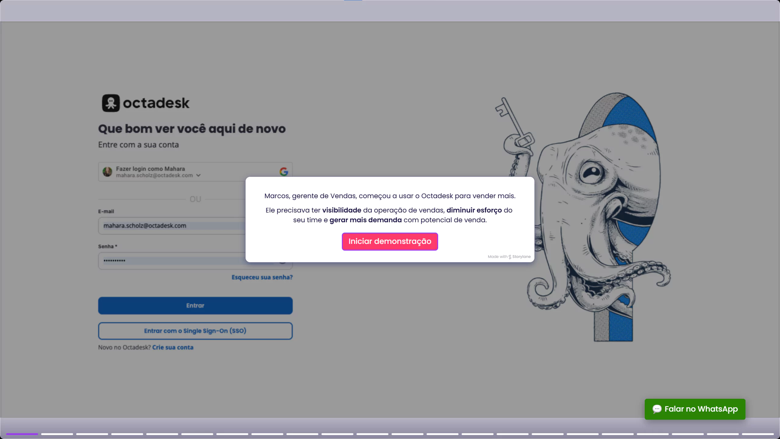Open the Esqueceu sua senha? link
This screenshot has width=780, height=439.
pos(262,277)
